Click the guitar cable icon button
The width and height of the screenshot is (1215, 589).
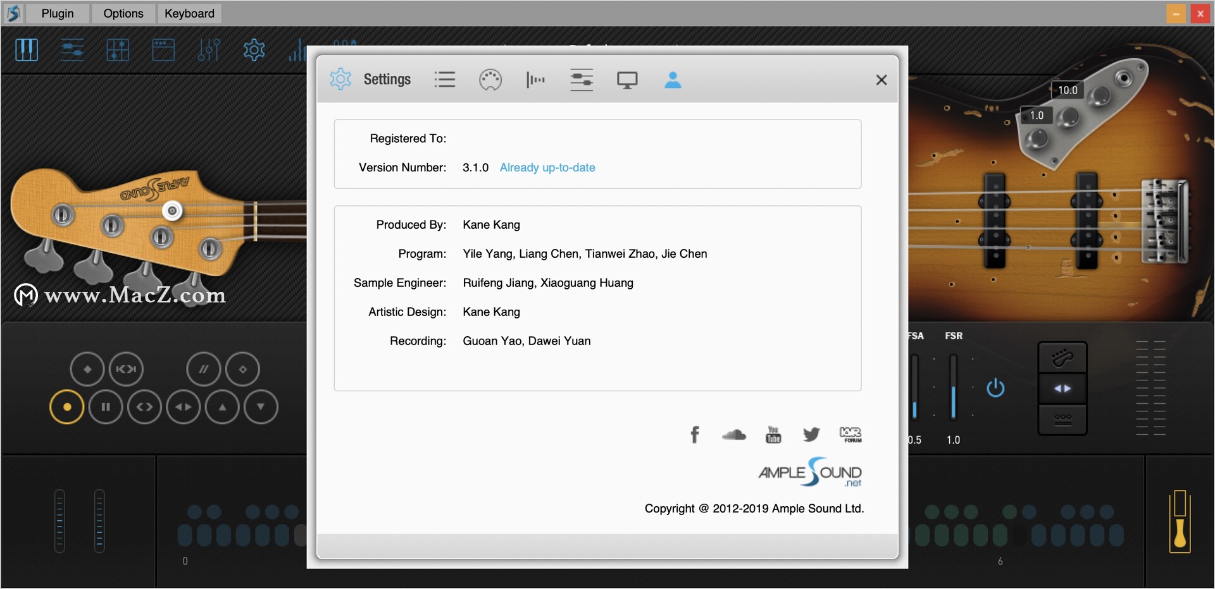tap(1062, 358)
